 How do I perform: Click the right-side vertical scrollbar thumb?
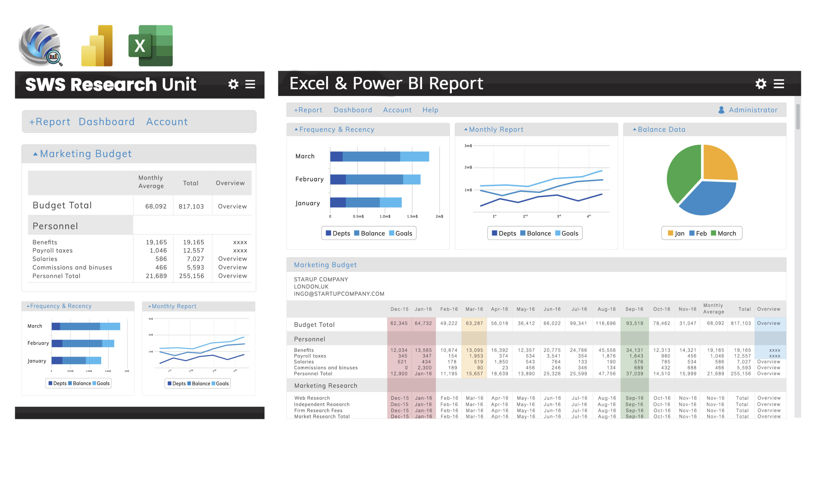click(x=798, y=116)
